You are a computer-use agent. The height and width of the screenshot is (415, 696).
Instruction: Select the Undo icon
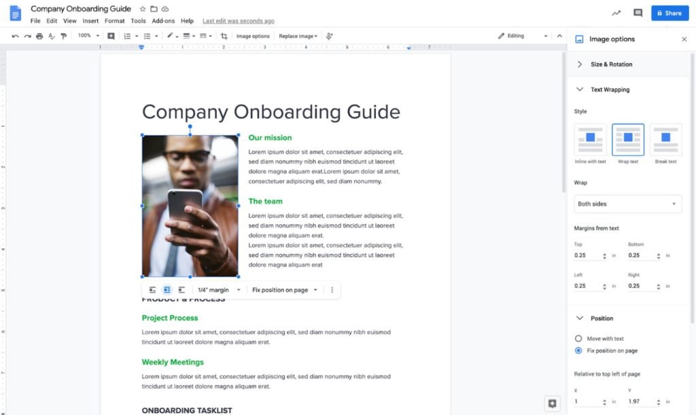click(15, 36)
